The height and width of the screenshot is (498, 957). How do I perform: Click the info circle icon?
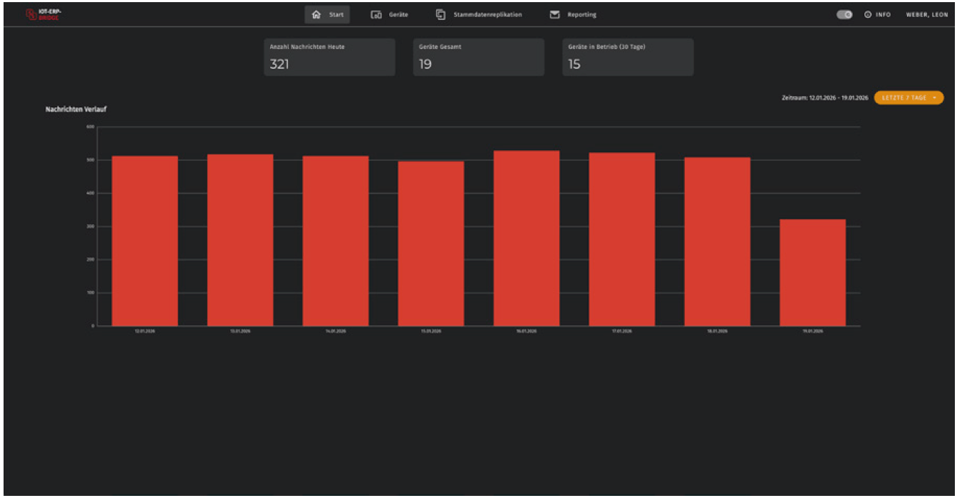click(868, 15)
